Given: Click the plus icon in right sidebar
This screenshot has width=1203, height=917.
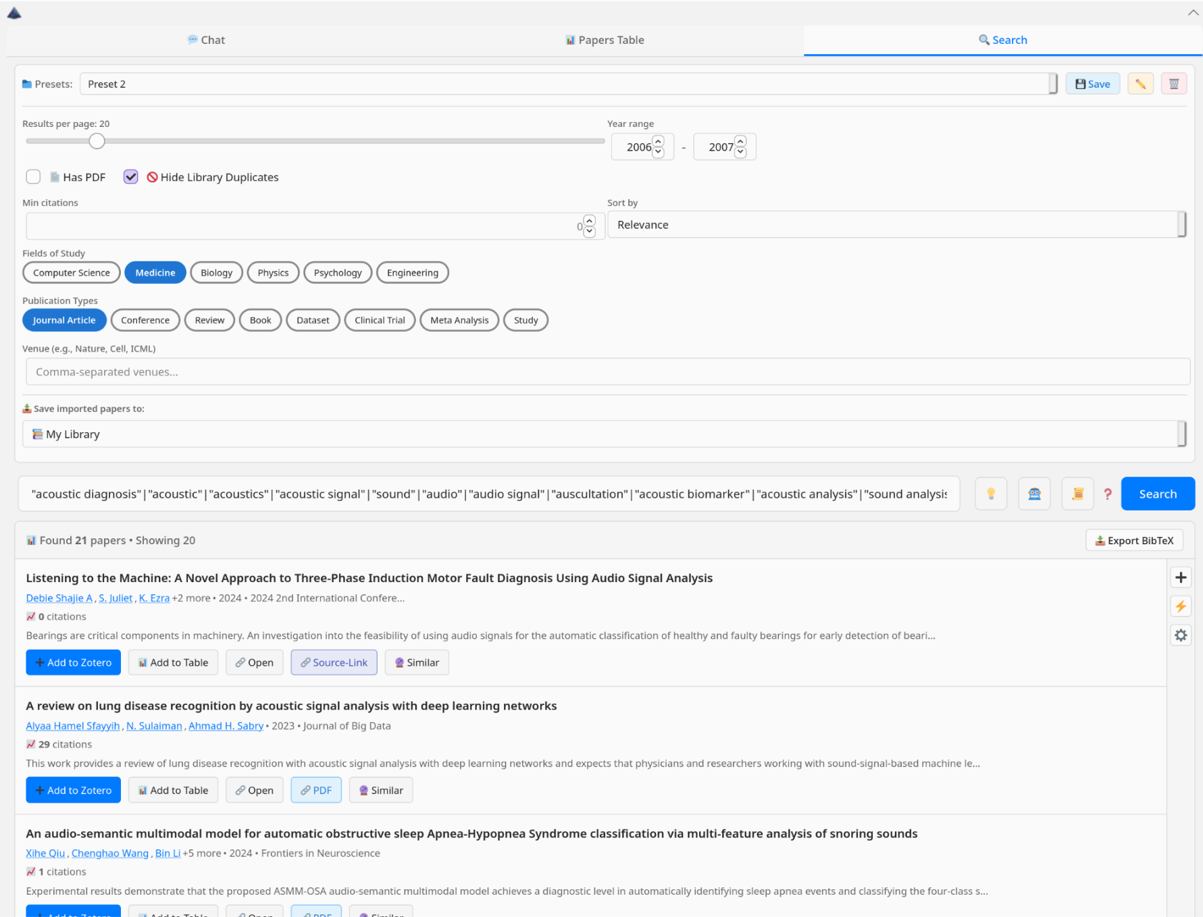Looking at the screenshot, I should [x=1180, y=577].
